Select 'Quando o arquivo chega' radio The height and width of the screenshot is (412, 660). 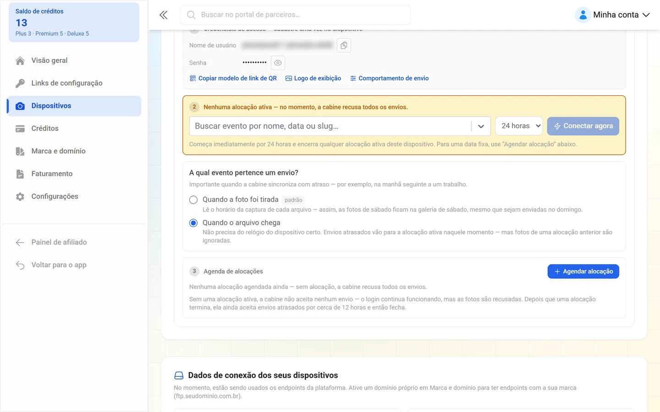point(193,223)
